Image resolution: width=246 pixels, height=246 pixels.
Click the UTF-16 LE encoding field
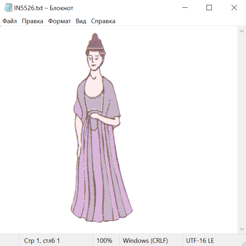[x=200, y=241]
